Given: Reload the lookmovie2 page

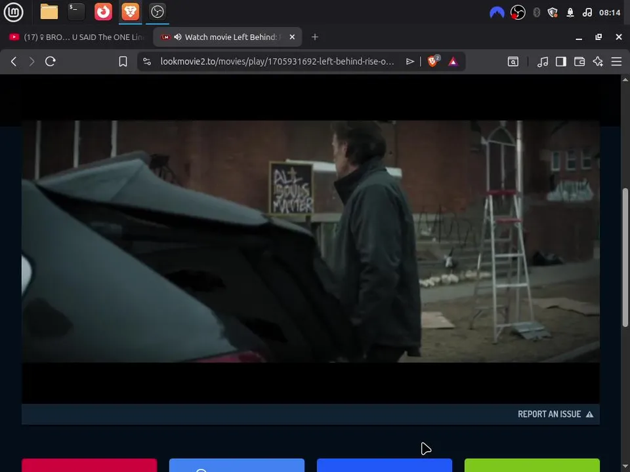Looking at the screenshot, I should [51, 62].
